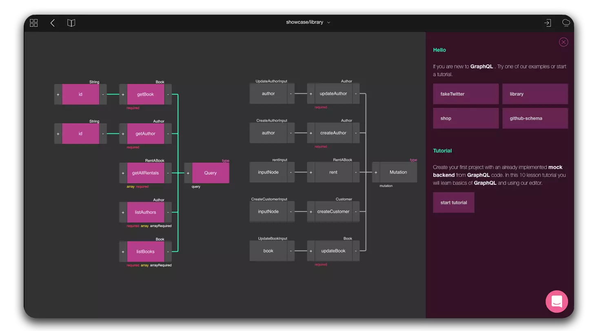
Task: Click the plus port on createCustomer node
Action: point(311,212)
